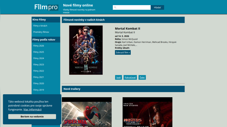The image size is (227, 127).
Task: Click the Filmové novinky v našich kinách header
Action: pyautogui.click(x=123, y=20)
